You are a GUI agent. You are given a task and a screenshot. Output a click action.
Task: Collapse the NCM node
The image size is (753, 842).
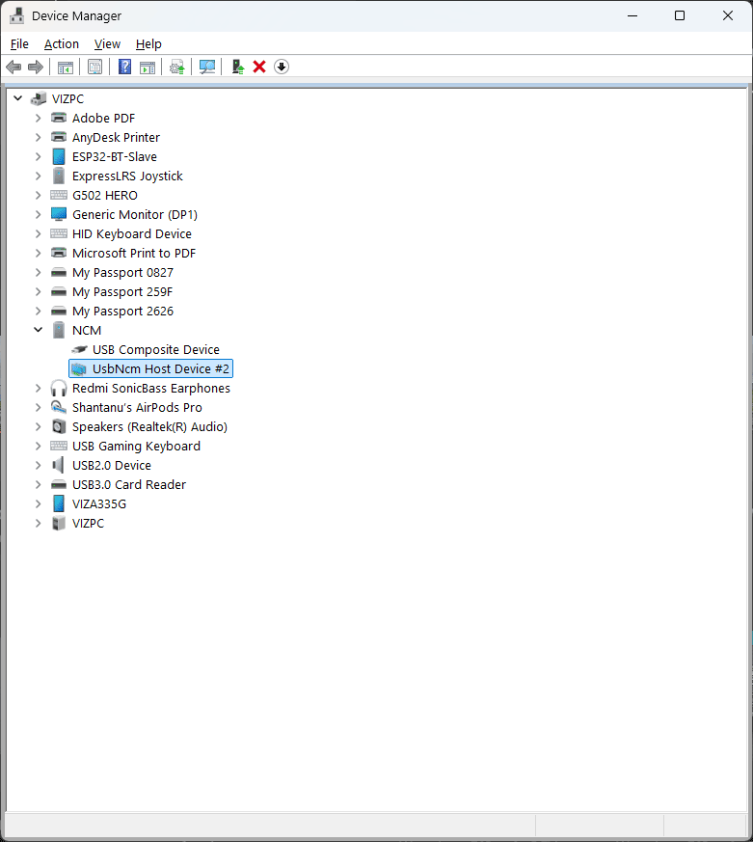point(39,330)
